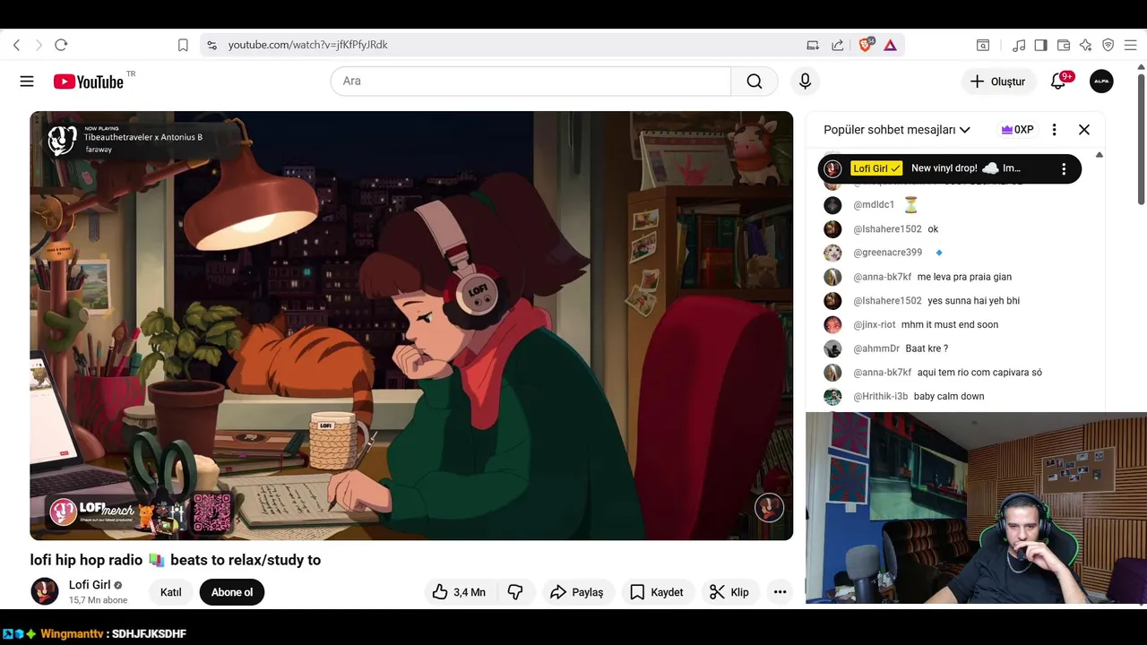Open YouTube guide hamburger menu
Screen dimensions: 1147x645
click(x=27, y=82)
